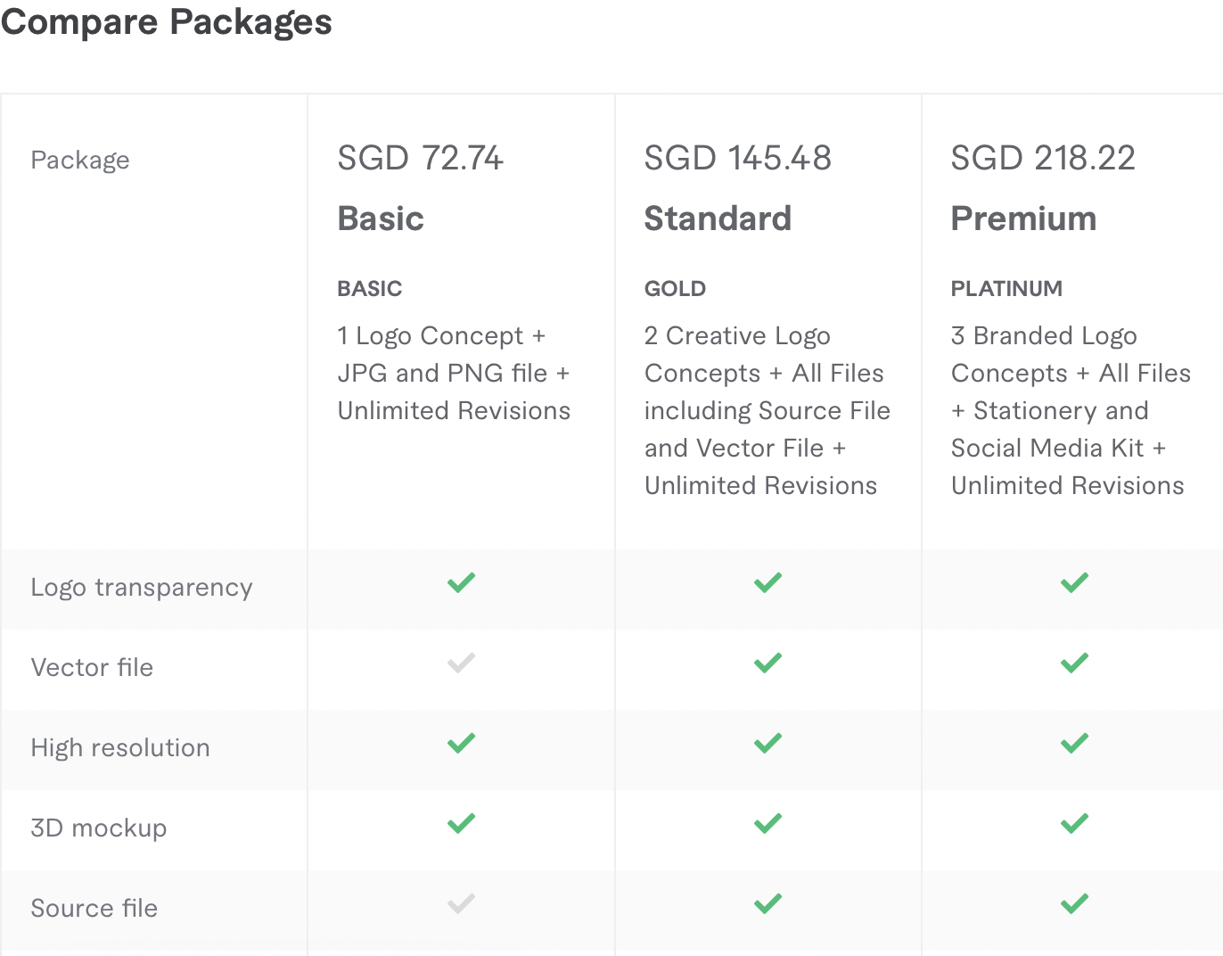
Task: Click Premium column's High resolution checkmark
Action: tap(1074, 744)
